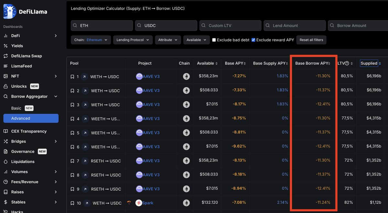Image resolution: width=388 pixels, height=213 pixels.
Task: Toggle the Exclude bad debt checkbox
Action: pyautogui.click(x=214, y=40)
